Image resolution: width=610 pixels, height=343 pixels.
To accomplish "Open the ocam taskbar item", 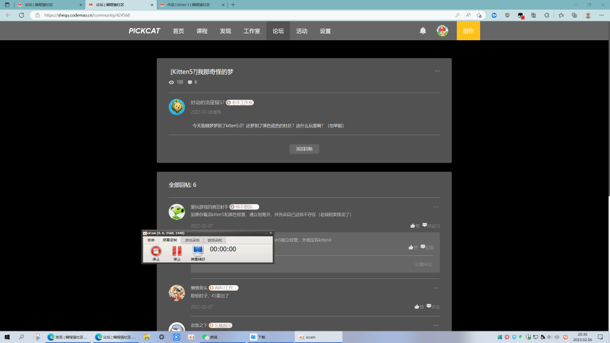I will coord(318,337).
